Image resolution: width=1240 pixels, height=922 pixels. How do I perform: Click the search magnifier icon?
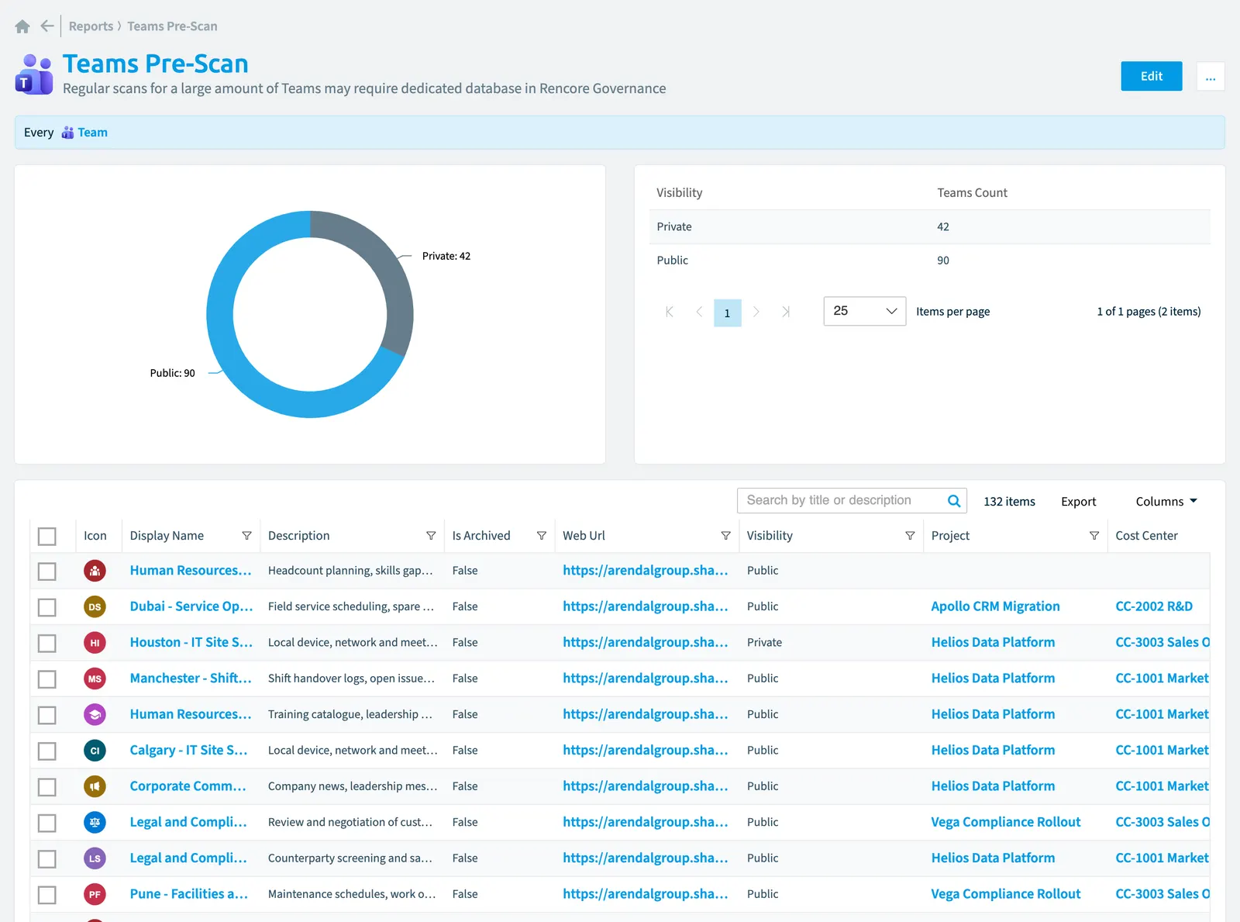(x=954, y=501)
